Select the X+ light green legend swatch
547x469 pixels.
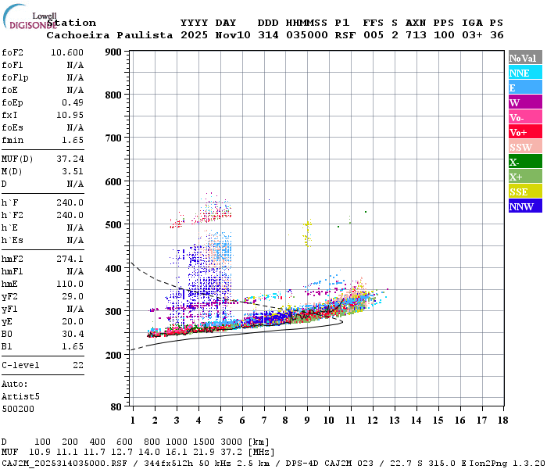(525, 176)
